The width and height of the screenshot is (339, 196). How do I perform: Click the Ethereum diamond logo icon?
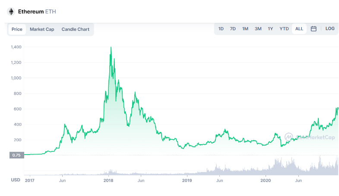click(x=11, y=11)
